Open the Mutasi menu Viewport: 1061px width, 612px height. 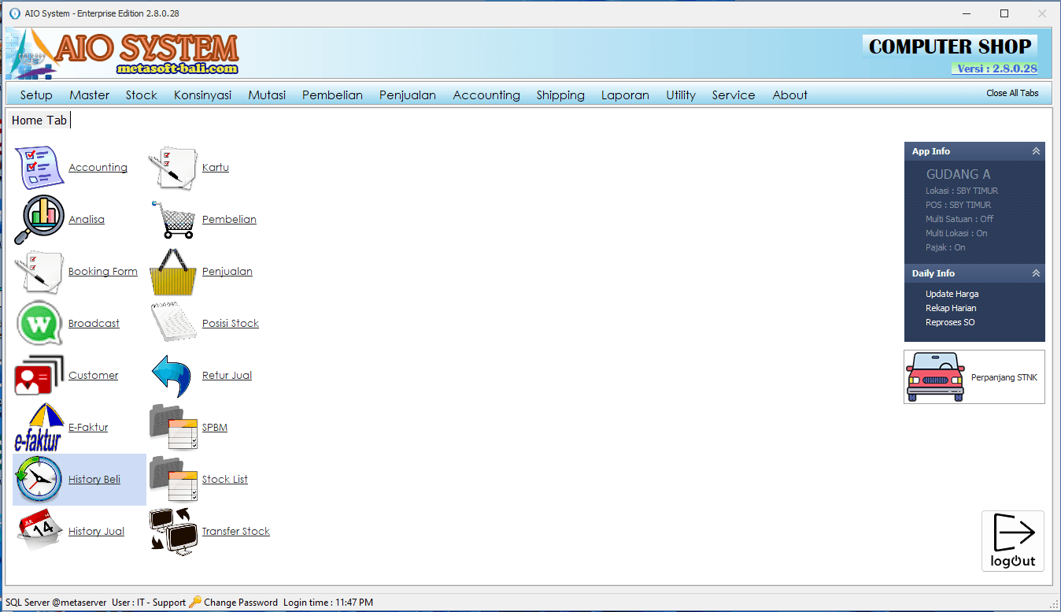(x=267, y=95)
